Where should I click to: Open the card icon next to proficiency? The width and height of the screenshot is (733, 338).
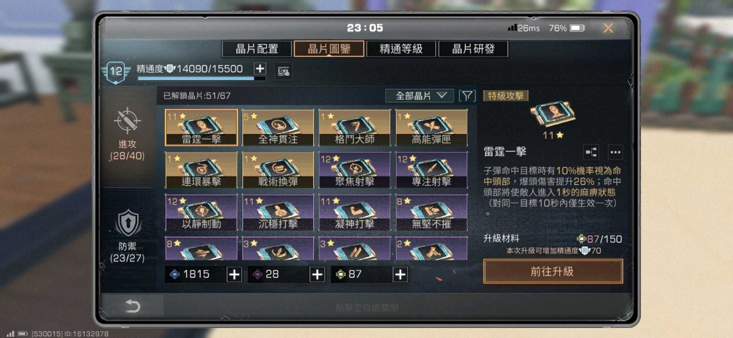283,71
